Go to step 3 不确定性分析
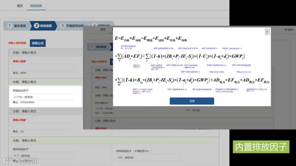This screenshot has height=166, width=296. (x=72, y=26)
